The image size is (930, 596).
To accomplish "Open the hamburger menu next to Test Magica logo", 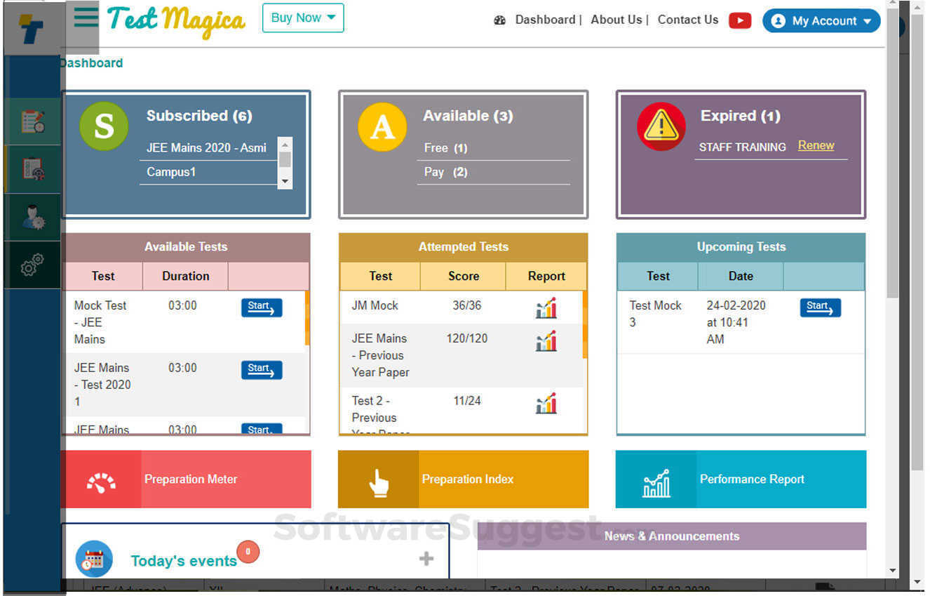I will [x=84, y=18].
